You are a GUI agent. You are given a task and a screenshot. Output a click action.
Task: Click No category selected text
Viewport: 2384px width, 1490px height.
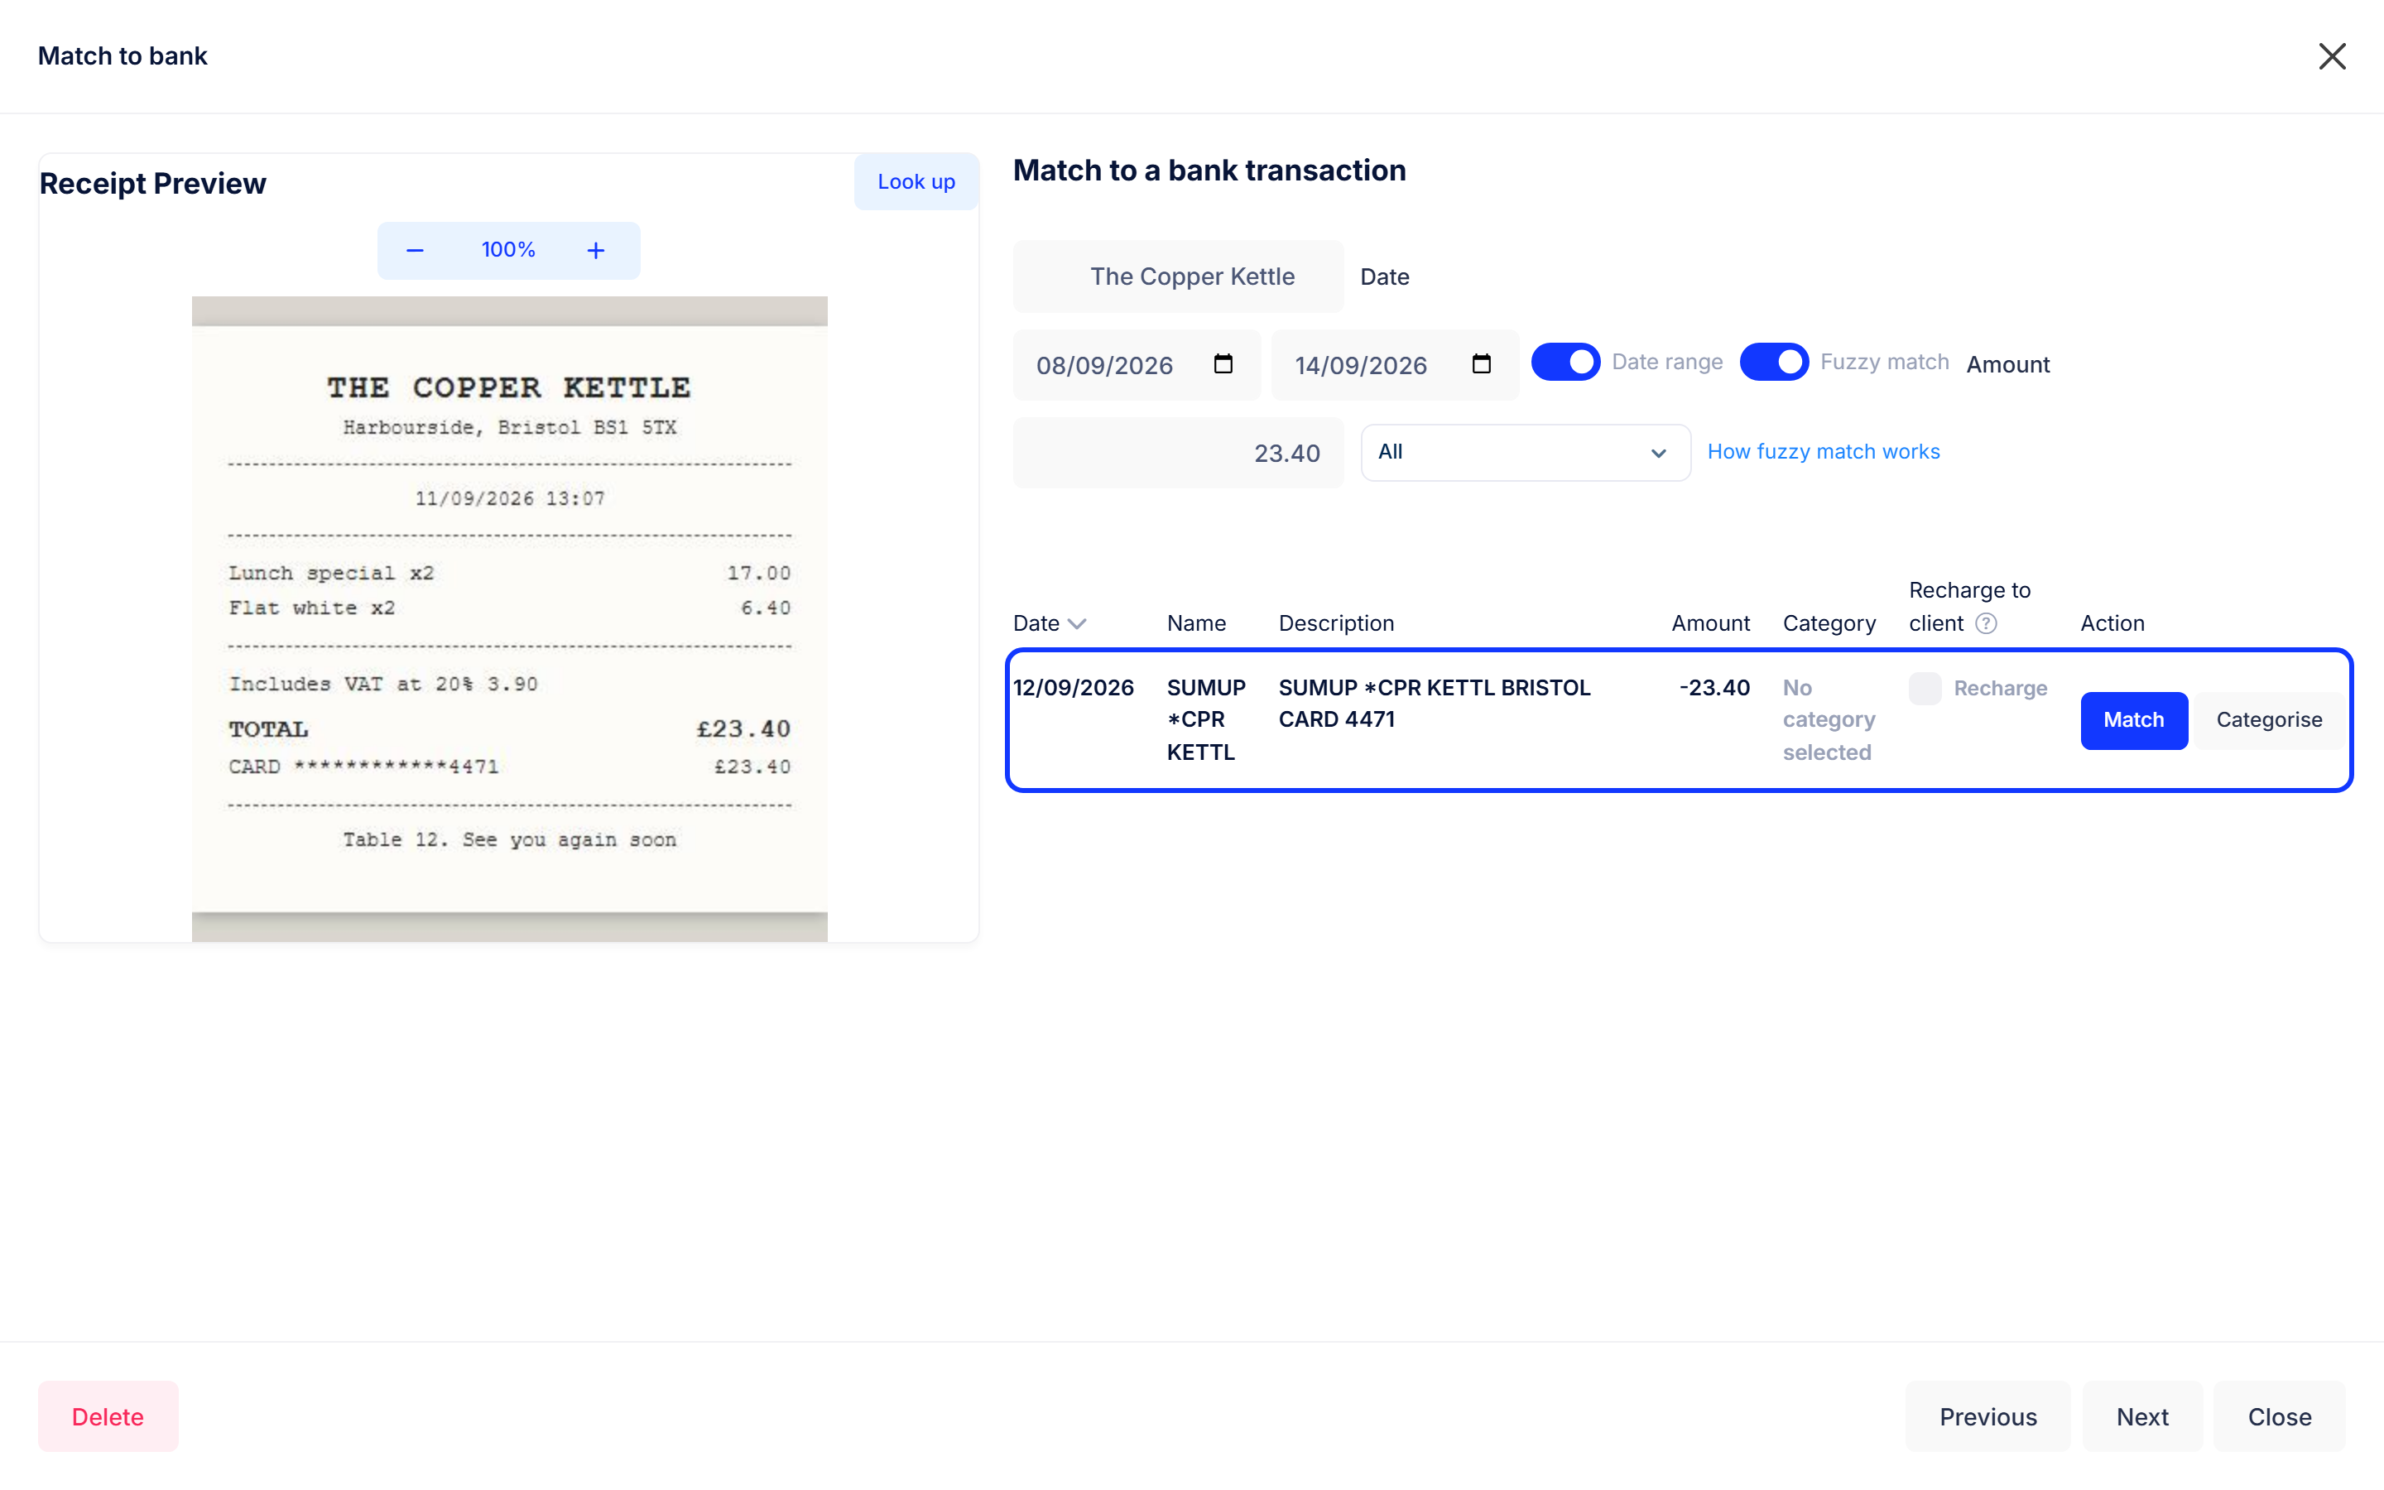tap(1829, 719)
